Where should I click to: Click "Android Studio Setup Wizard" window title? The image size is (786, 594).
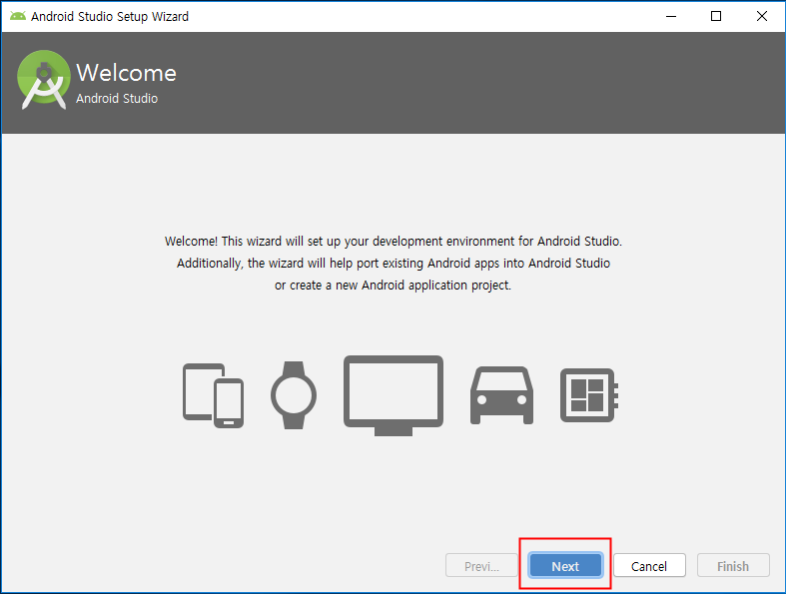110,17
